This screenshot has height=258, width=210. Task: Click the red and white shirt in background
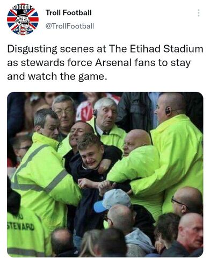pos(85,111)
